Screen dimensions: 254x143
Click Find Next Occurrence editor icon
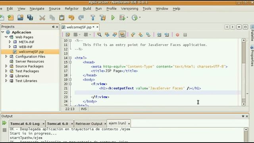115,35
